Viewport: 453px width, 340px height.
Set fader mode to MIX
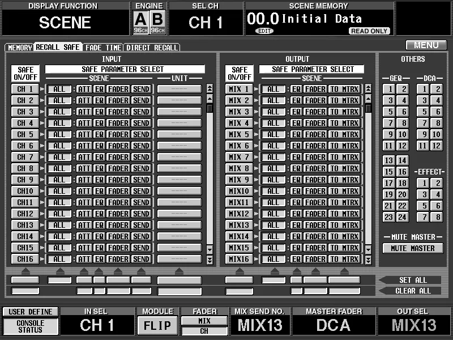click(x=204, y=321)
